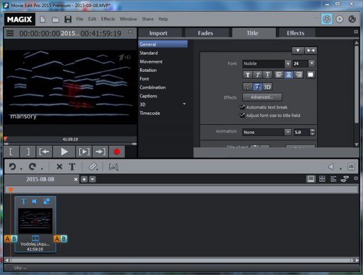Click the filmstrip icon below clip thumbnail
Screen dimensions: 363x275
[36, 238]
